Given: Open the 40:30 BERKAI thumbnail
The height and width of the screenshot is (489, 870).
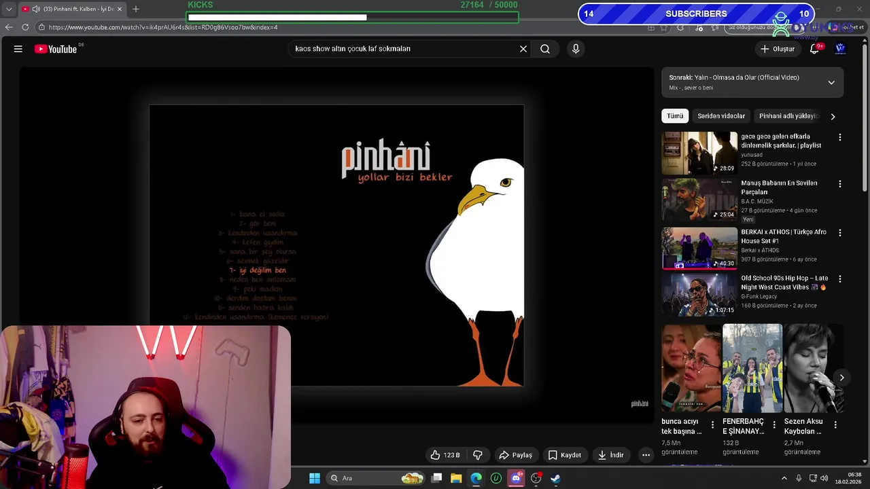Looking at the screenshot, I should pos(699,249).
